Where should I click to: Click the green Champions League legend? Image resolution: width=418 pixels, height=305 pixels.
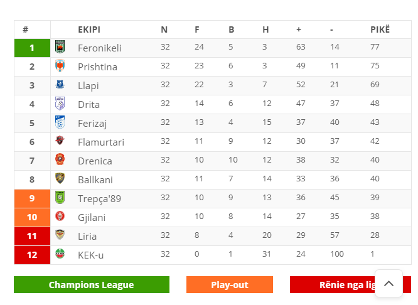click(x=92, y=285)
